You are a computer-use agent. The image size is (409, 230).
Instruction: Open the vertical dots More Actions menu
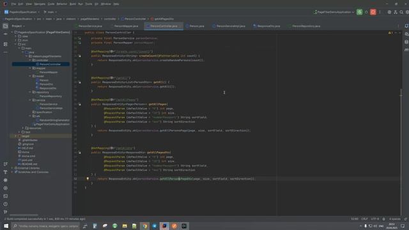380,12
